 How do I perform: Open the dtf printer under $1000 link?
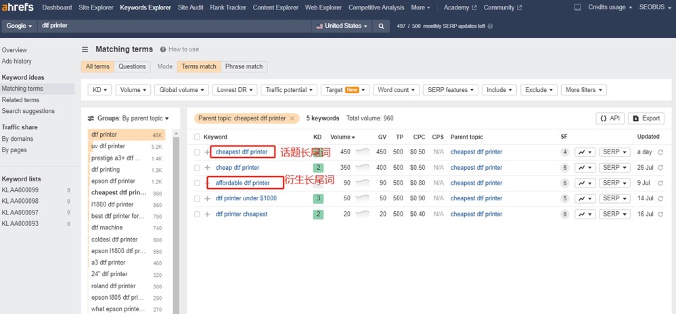tap(246, 198)
